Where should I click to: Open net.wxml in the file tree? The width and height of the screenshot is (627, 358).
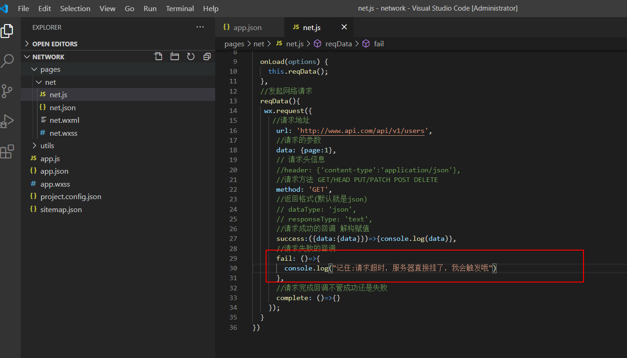(x=118, y=120)
